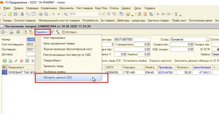
Task: Click into the Счет поставщика field with 6010
Action: click(31, 45)
